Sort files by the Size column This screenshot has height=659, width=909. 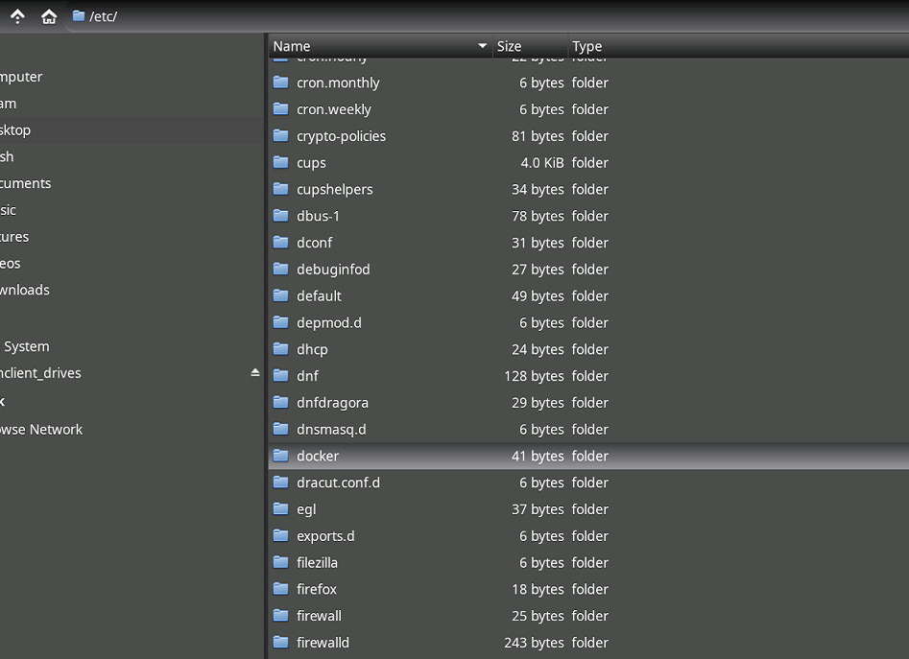[507, 45]
